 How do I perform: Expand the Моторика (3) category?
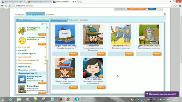coord(24,67)
